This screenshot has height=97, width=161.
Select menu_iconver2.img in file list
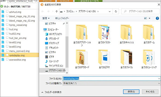coord(20,51)
